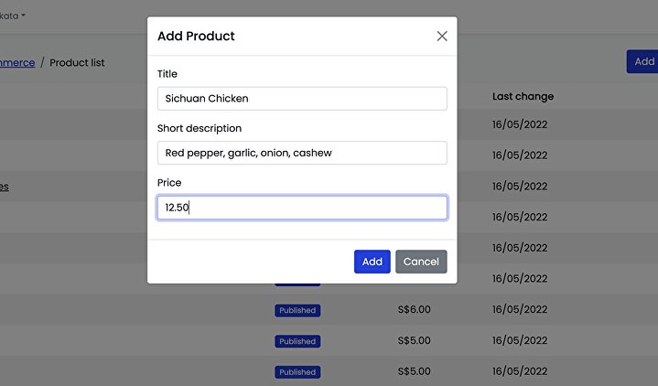This screenshot has width=658, height=386.
Task: Select the S$6.00 price cell
Action: (414, 310)
